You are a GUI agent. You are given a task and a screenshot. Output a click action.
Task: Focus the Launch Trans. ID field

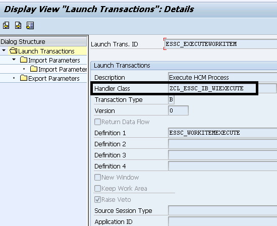coord(220,44)
